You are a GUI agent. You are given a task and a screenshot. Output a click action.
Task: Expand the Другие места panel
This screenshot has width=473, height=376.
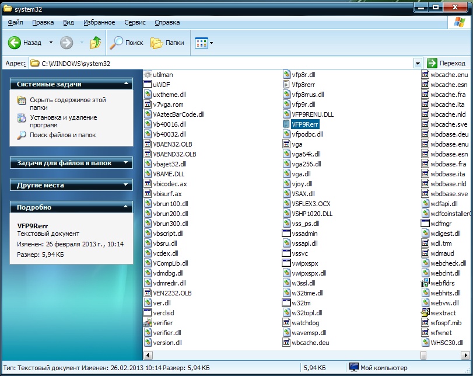click(x=127, y=186)
